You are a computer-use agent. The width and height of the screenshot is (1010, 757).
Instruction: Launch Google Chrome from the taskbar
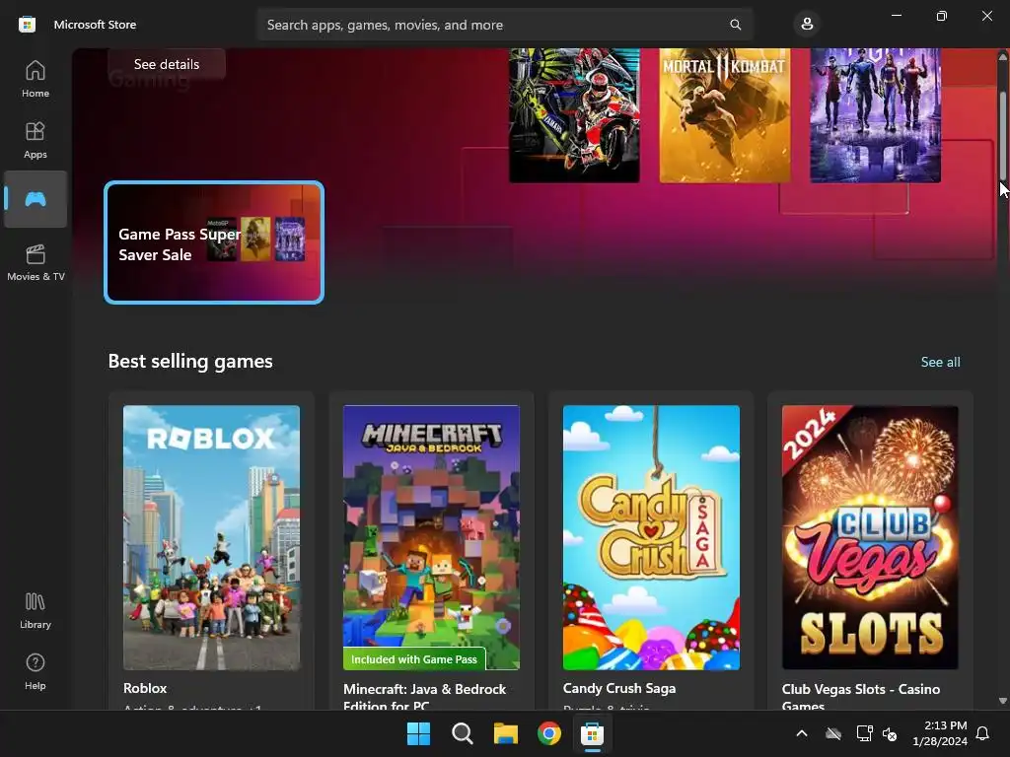click(x=548, y=733)
